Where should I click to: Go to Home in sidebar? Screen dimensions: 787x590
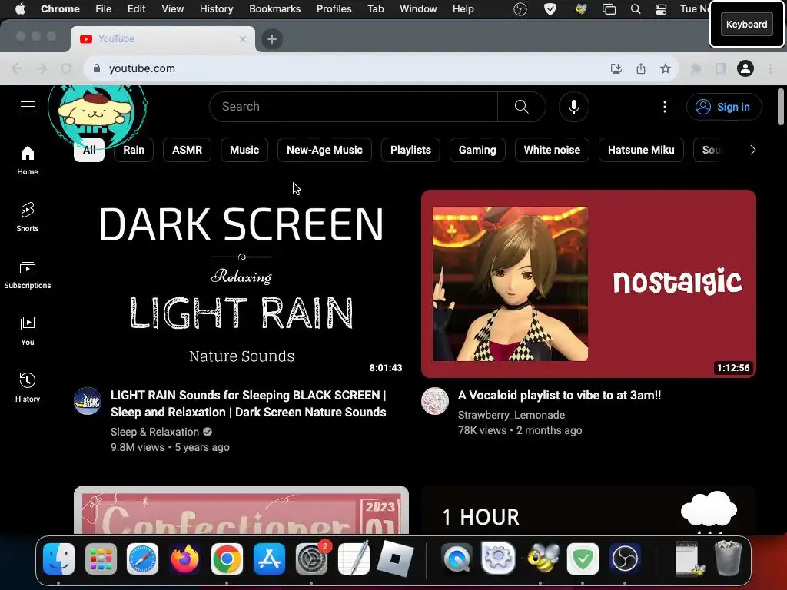click(x=28, y=161)
